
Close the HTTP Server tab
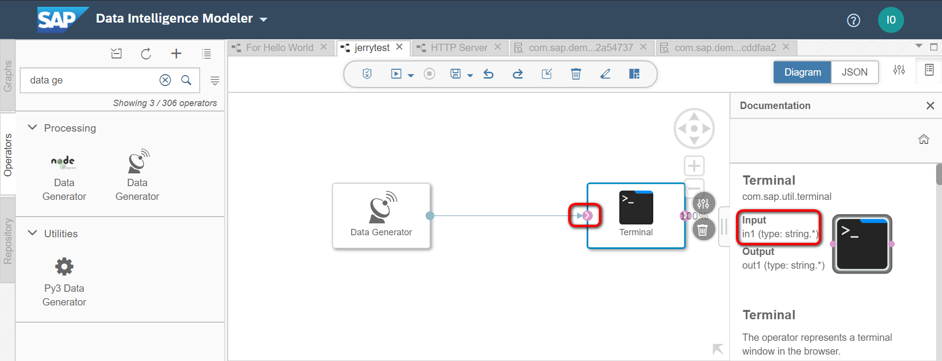[x=498, y=47]
